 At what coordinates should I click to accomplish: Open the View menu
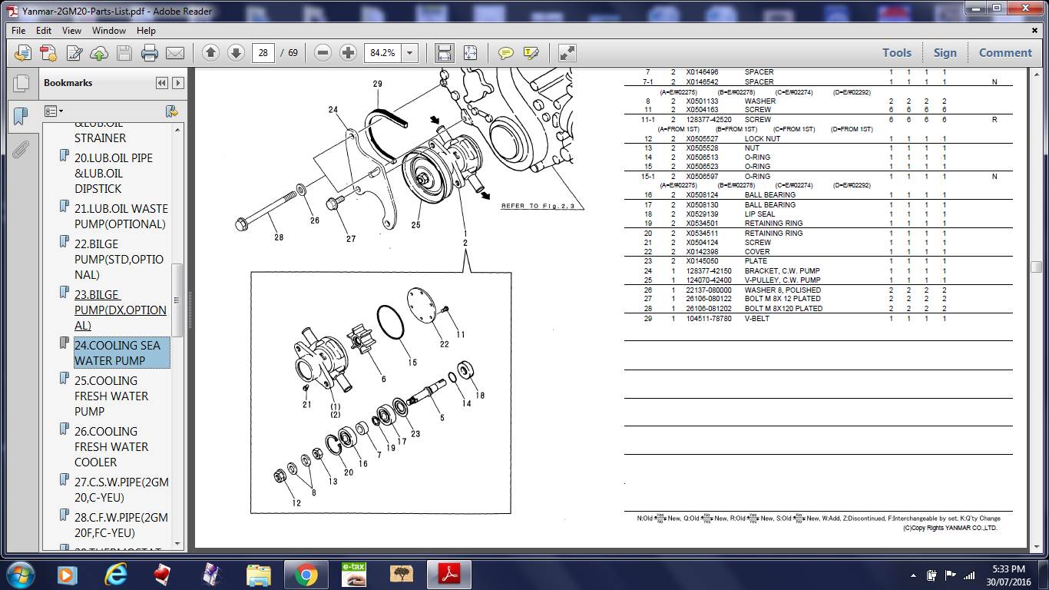pyautogui.click(x=71, y=31)
